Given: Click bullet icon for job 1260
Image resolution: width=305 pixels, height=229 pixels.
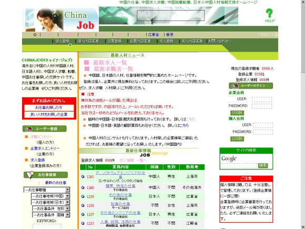Looking at the screenshot, I should click(x=83, y=187).
